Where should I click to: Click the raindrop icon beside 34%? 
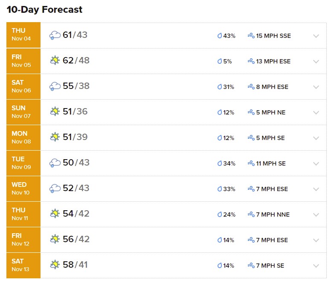pyautogui.click(x=220, y=163)
